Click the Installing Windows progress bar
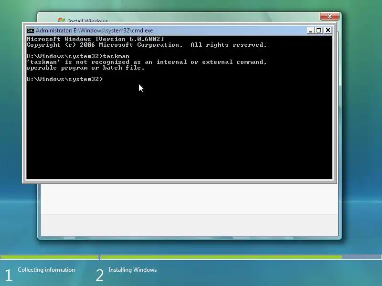This screenshot has width=382, height=286. [241, 257]
